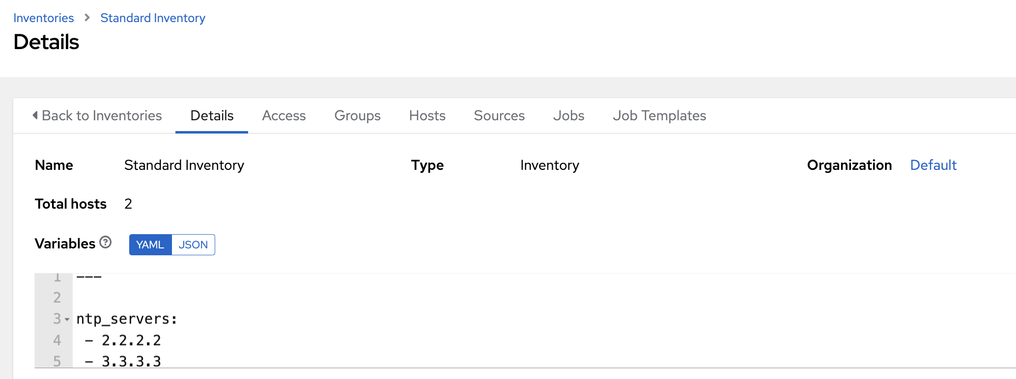Keep YAML selected for variables format

click(150, 244)
